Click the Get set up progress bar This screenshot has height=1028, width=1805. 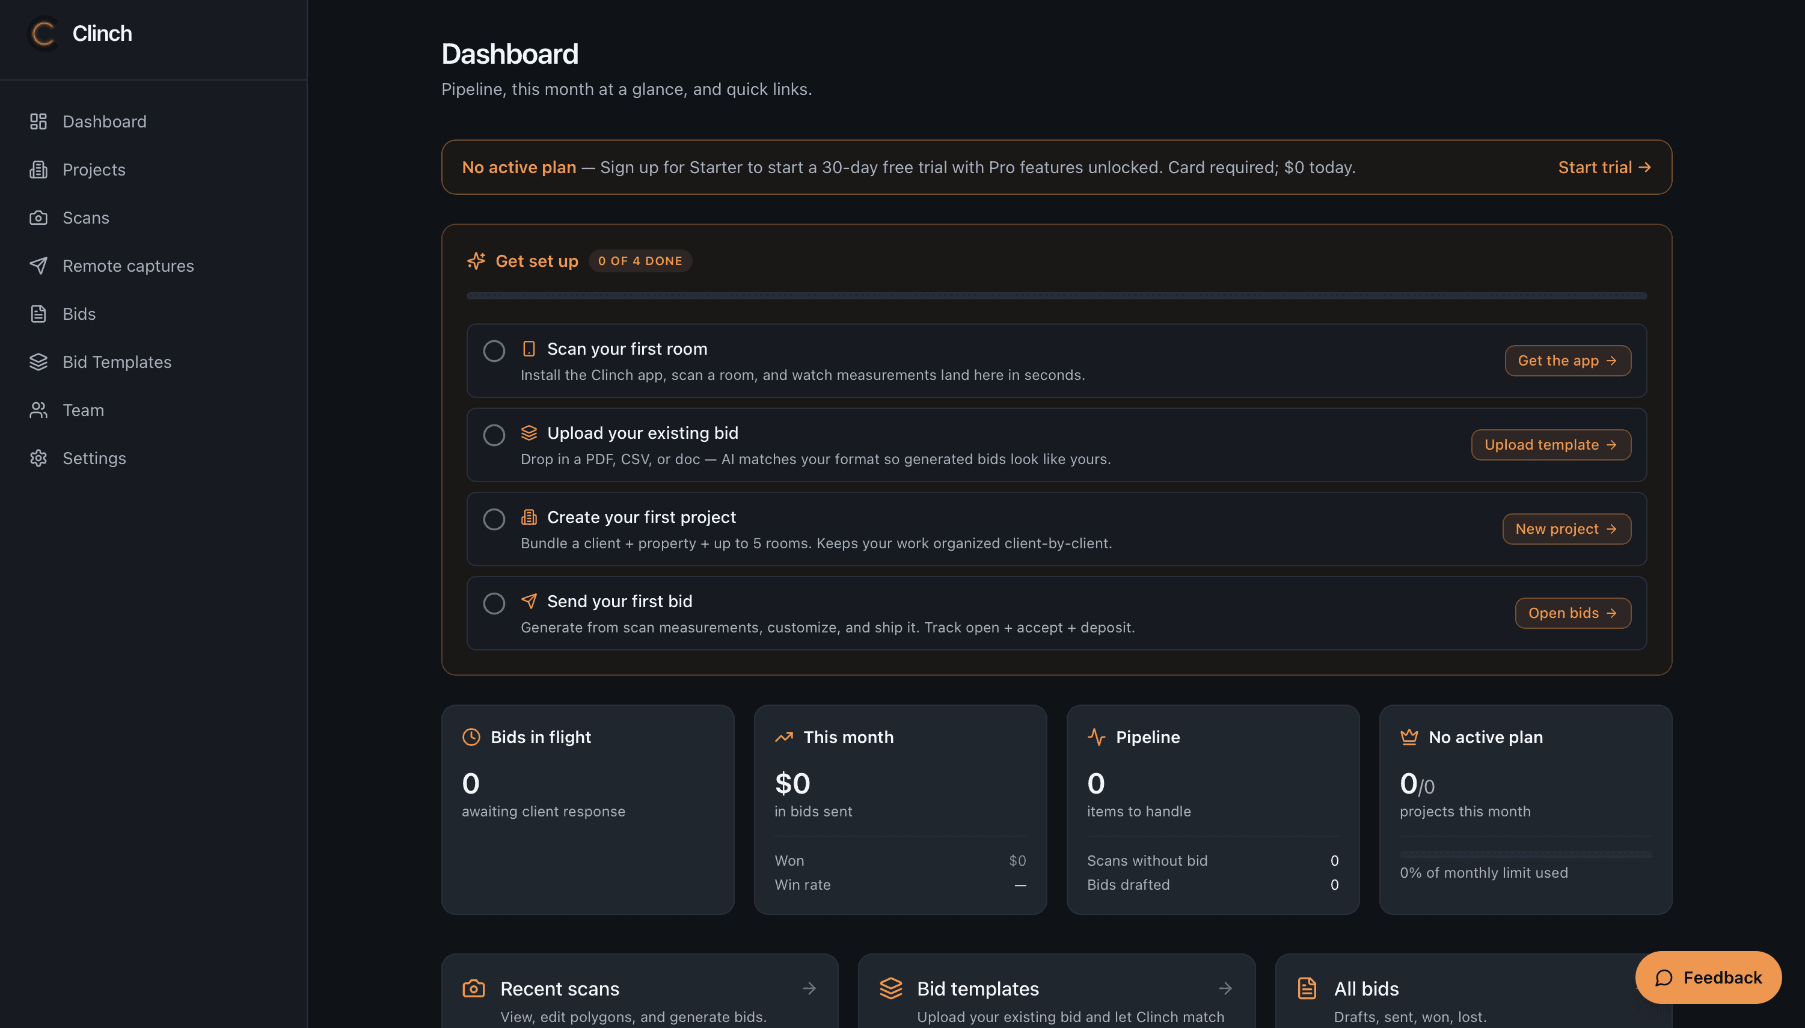1056,296
